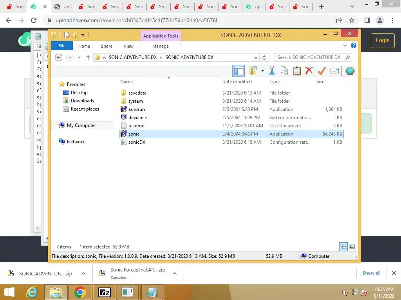Click the red X Delete icon
The height and width of the screenshot is (300, 401).
(309, 71)
